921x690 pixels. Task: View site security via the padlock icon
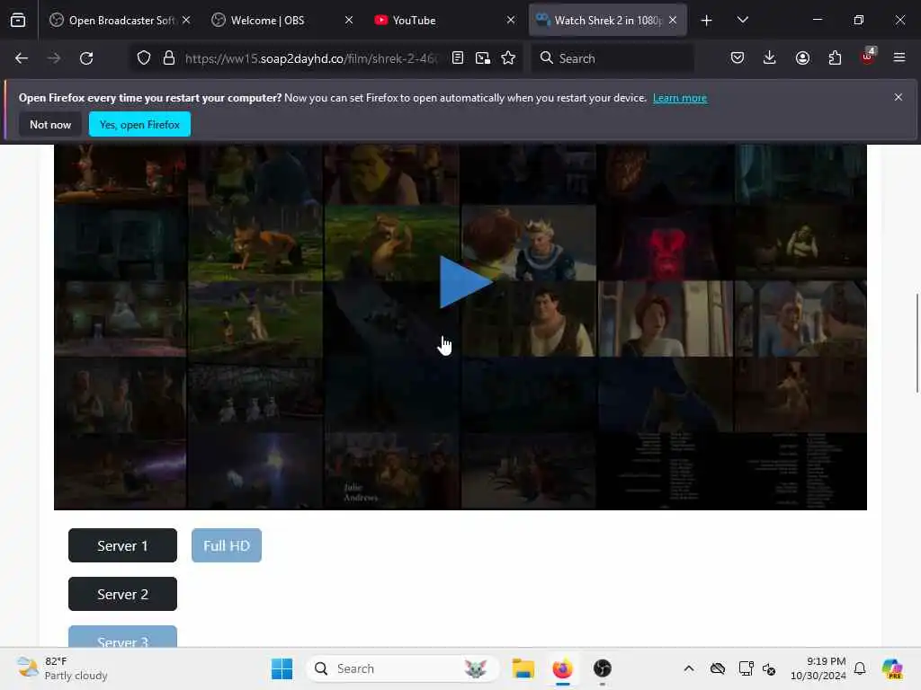pos(169,58)
